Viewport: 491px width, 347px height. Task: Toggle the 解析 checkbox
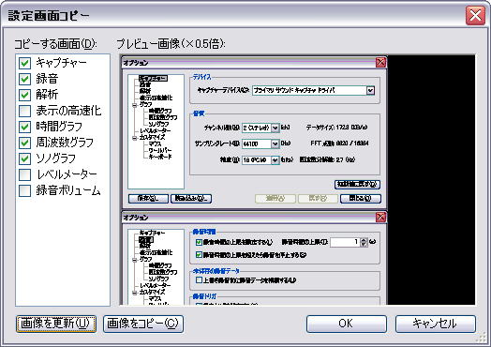click(24, 95)
